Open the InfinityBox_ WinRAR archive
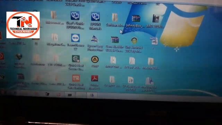 pos(136,18)
